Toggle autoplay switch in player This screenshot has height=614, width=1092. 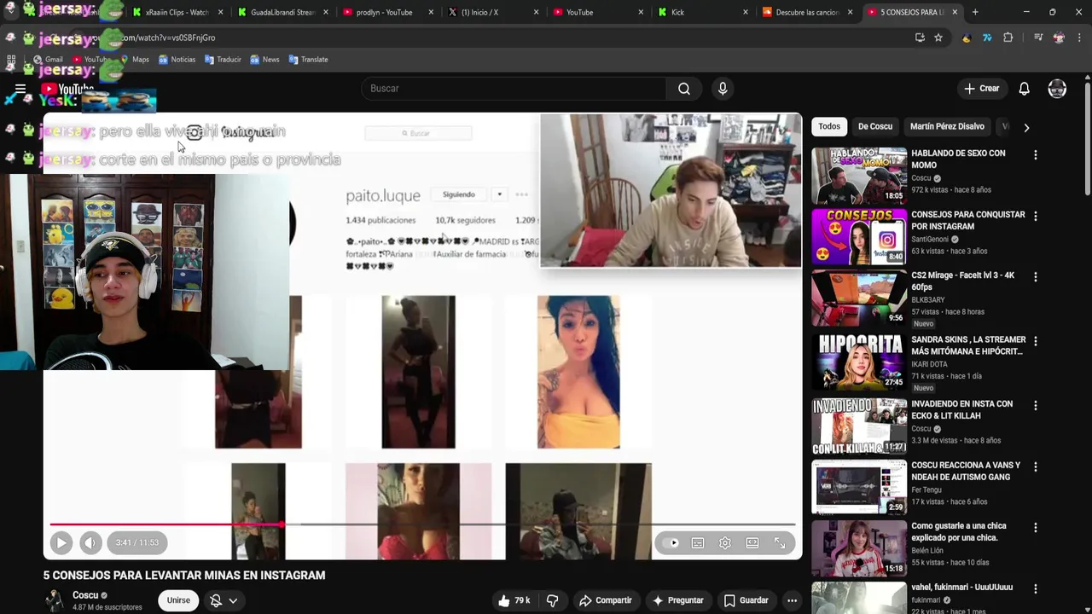click(x=673, y=543)
